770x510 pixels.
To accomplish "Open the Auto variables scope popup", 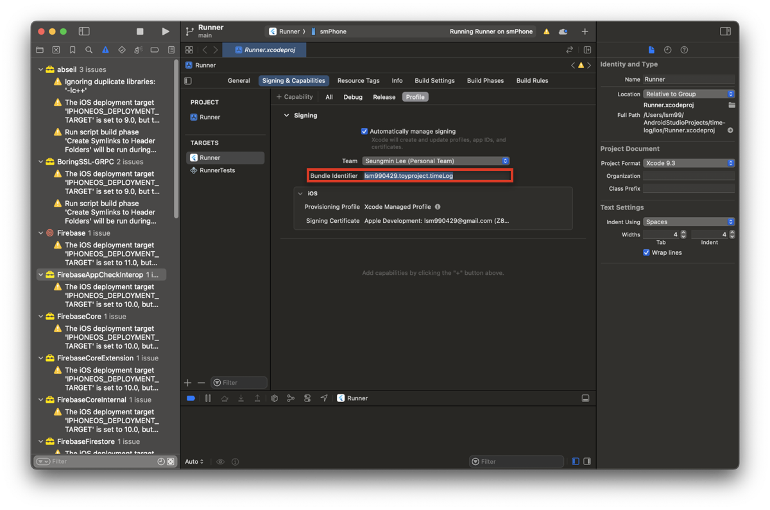I will (x=194, y=462).
